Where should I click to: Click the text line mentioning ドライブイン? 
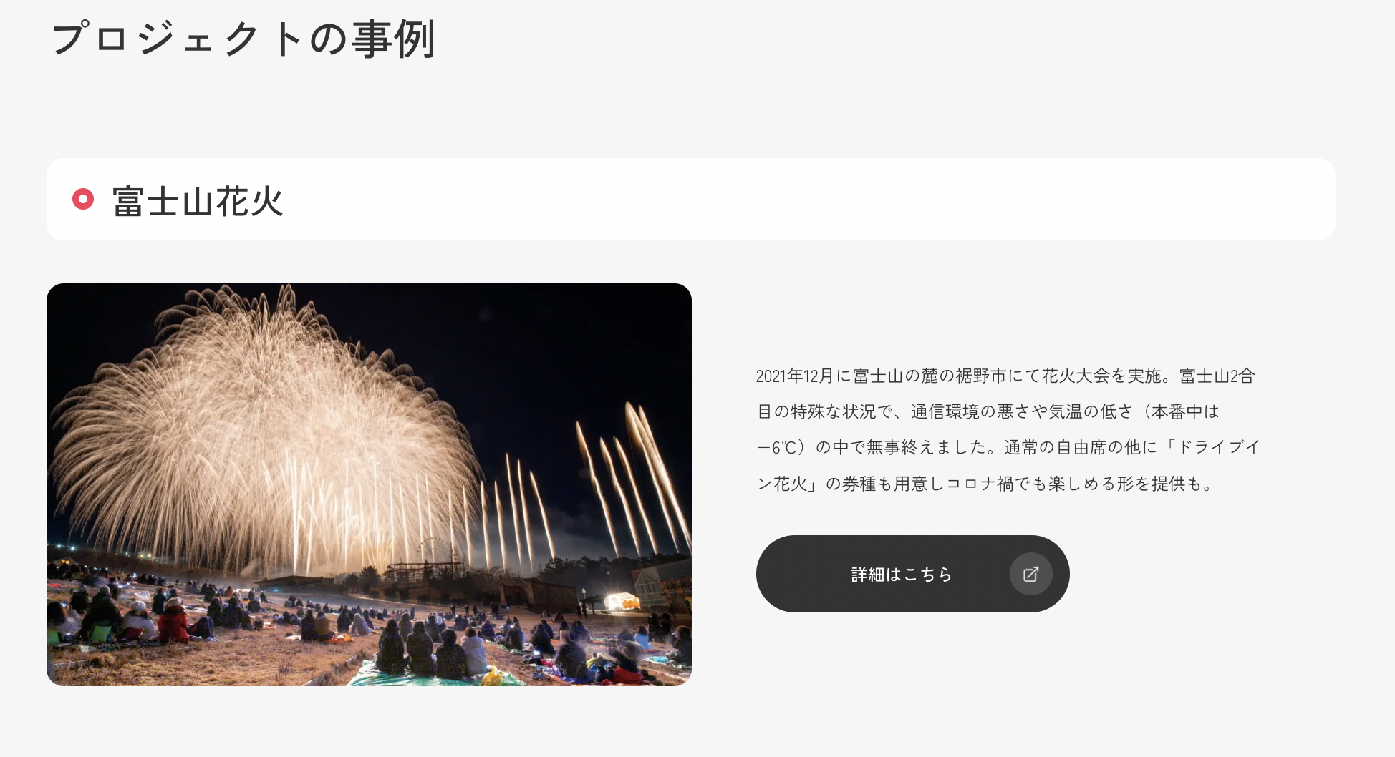coord(1008,447)
